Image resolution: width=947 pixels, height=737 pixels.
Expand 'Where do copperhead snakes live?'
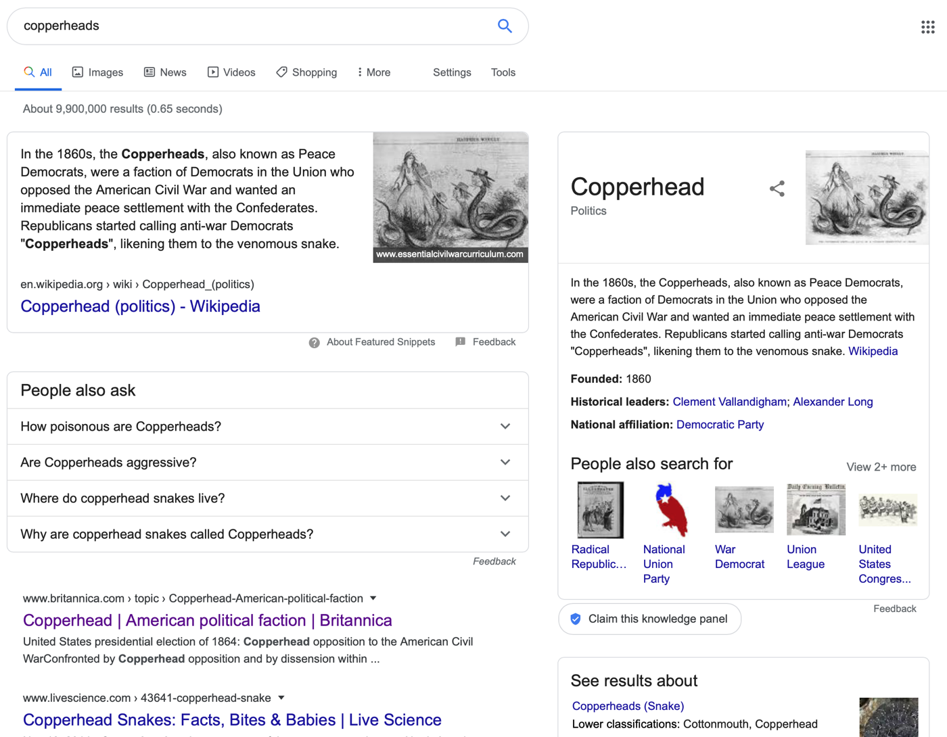click(268, 498)
